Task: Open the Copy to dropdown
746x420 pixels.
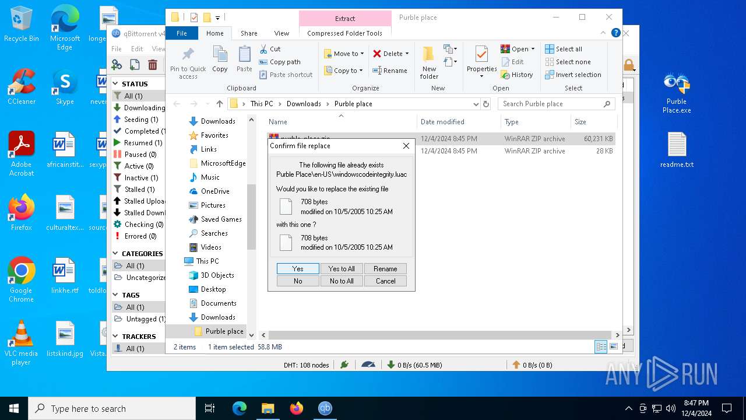Action: coord(343,71)
